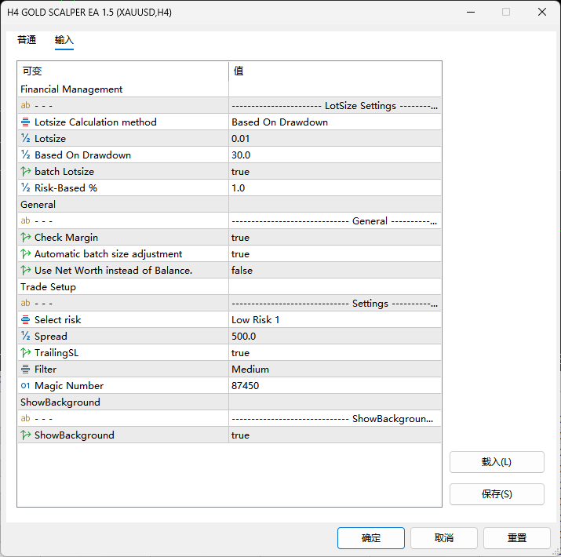Click the integer icon beside Magic Number
This screenshot has width=561, height=557.
[x=25, y=386]
